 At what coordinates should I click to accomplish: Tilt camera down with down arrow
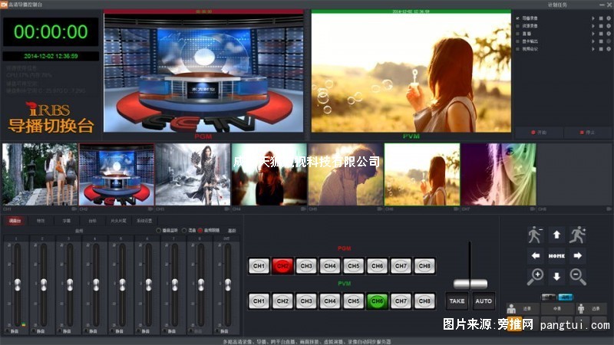(556, 277)
